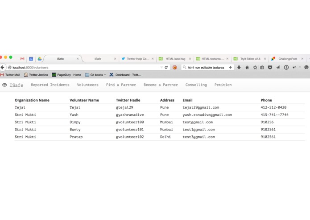Focus the localhost:5000/volunteers address bar

pos(85,68)
